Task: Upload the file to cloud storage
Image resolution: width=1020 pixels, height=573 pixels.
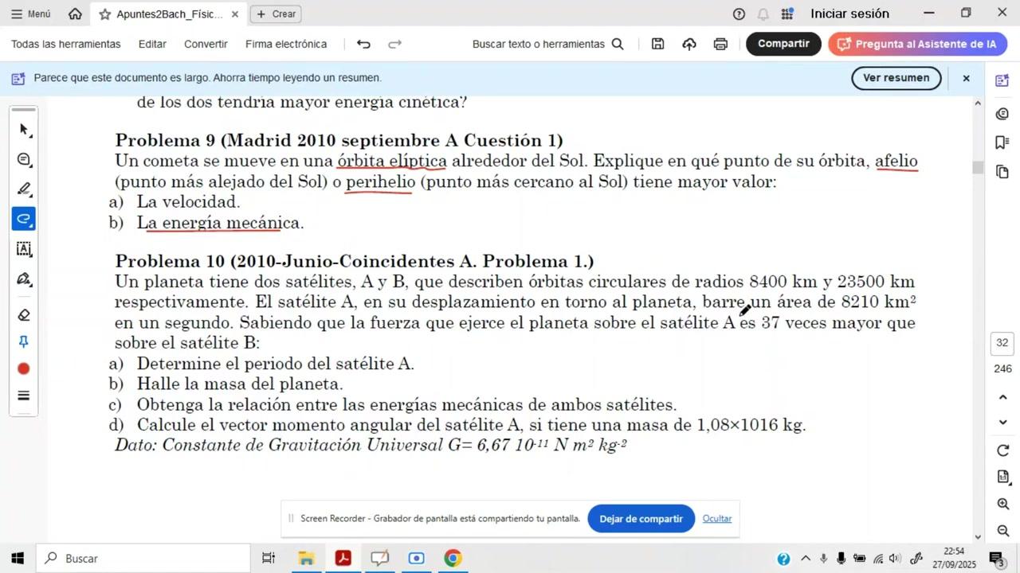Action: (689, 44)
